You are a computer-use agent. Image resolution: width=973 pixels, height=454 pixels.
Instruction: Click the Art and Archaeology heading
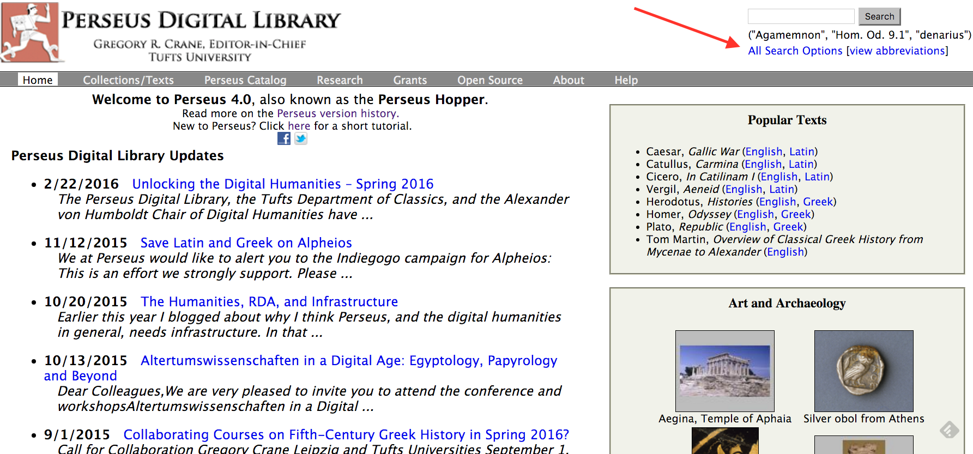pyautogui.click(x=787, y=303)
